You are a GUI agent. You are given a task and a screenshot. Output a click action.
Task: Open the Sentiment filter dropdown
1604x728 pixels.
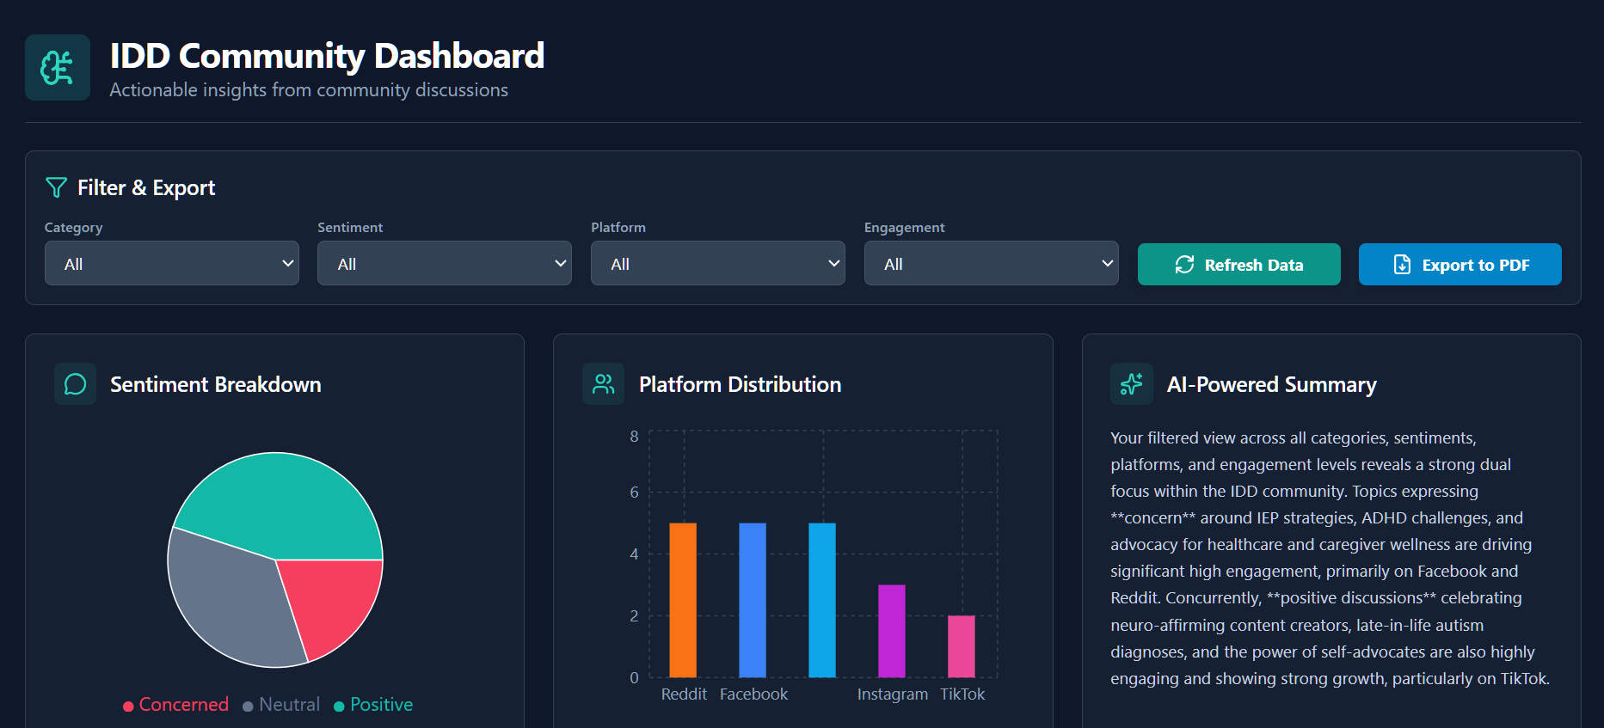pos(445,264)
